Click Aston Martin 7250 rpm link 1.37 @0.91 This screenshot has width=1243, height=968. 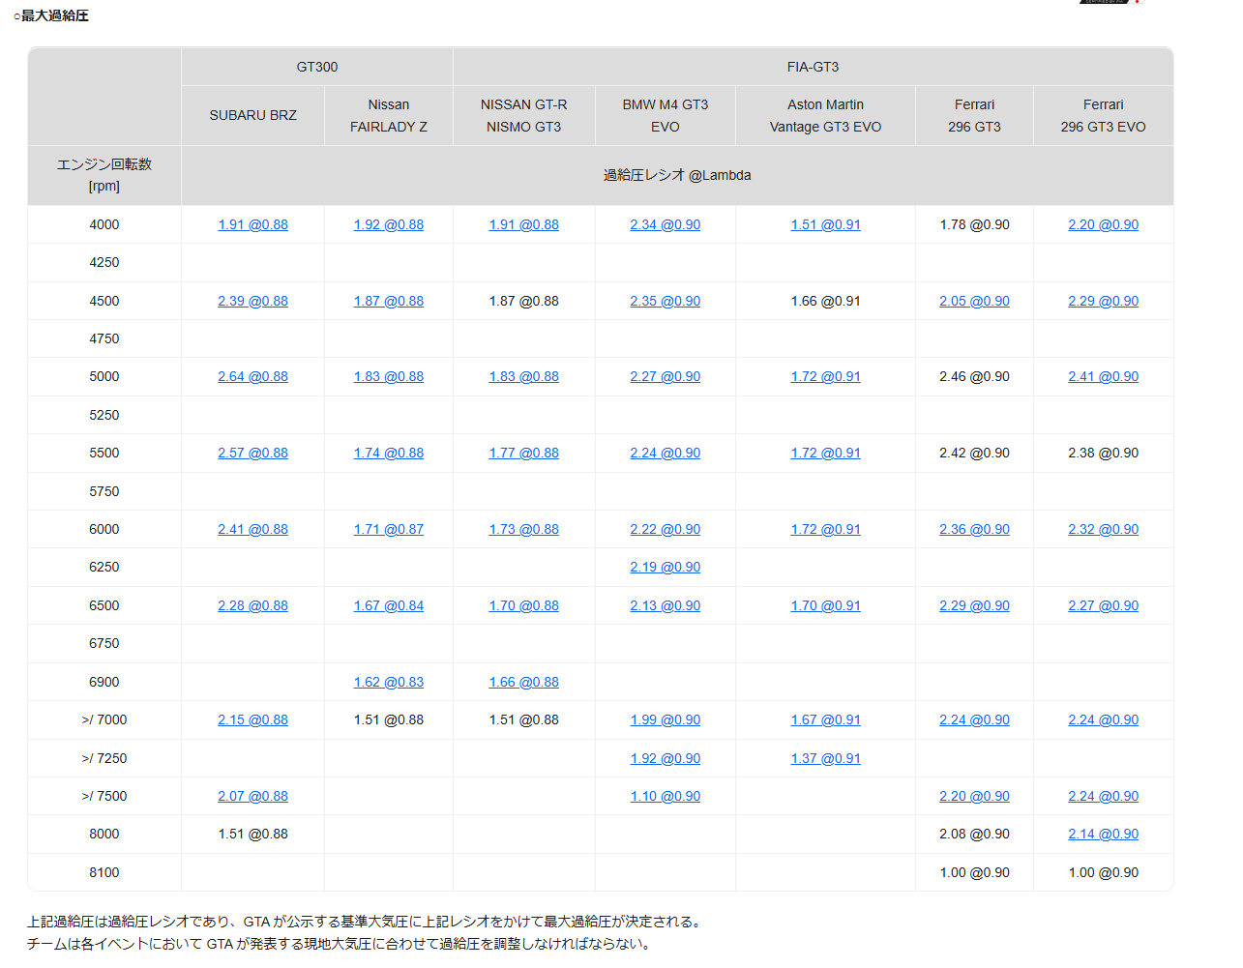[825, 758]
